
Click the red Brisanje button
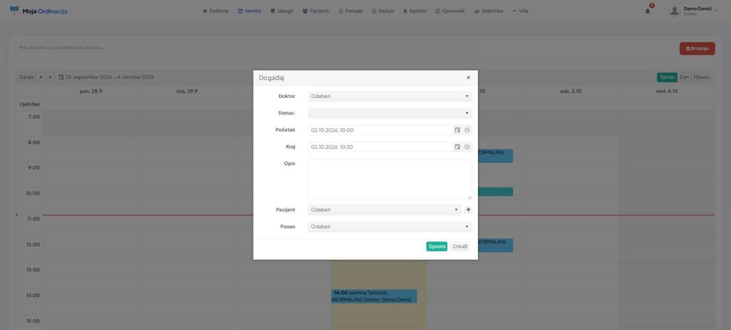697,49
